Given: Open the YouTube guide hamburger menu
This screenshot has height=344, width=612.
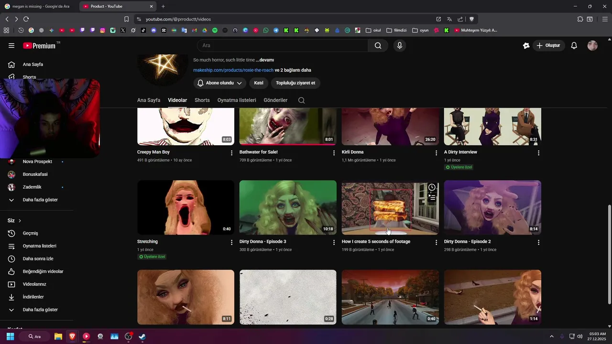Looking at the screenshot, I should (x=11, y=45).
